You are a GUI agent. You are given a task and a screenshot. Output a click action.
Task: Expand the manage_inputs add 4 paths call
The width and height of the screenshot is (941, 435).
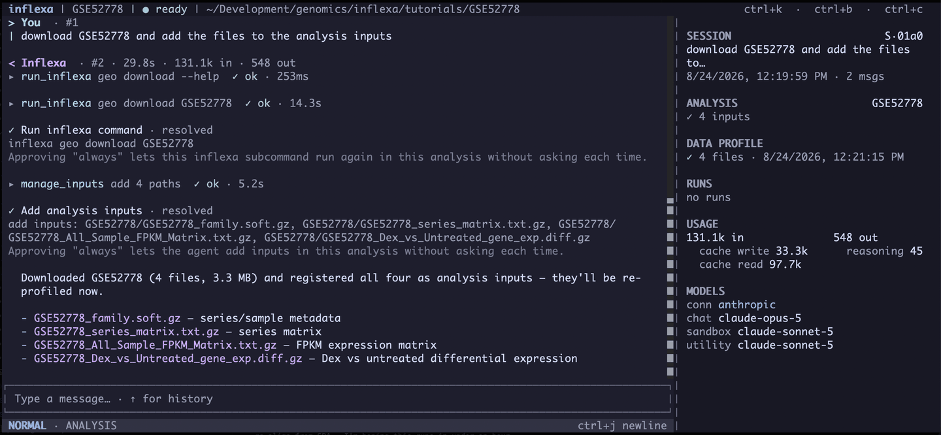tap(136, 184)
